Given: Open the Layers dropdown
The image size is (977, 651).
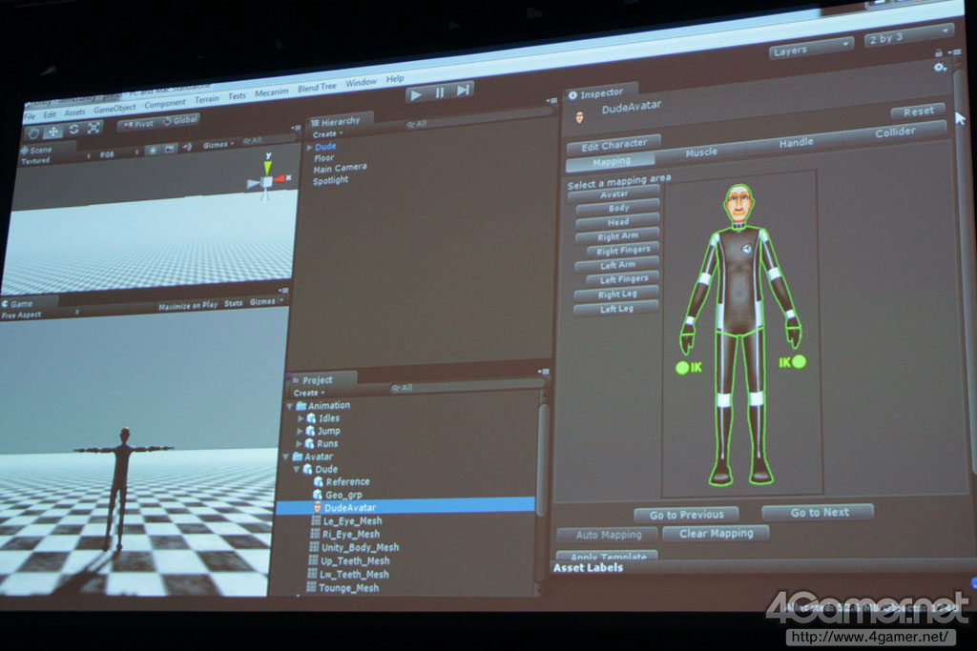Looking at the screenshot, I should [810, 49].
